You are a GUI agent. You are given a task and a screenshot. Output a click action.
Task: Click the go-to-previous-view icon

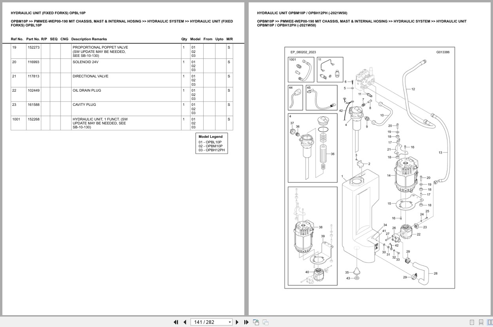pyautogui.click(x=256, y=322)
